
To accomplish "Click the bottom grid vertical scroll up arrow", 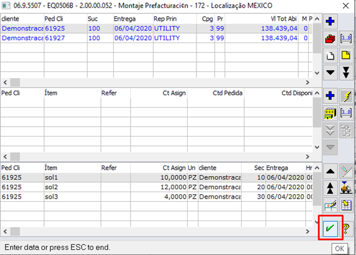I will 317,168.
